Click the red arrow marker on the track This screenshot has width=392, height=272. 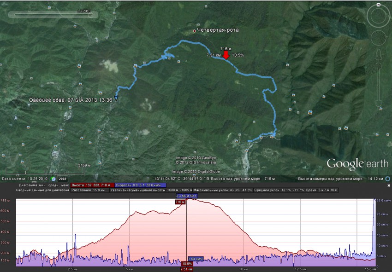226,55
